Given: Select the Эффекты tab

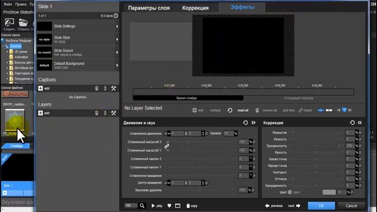Looking at the screenshot, I should point(242,7).
